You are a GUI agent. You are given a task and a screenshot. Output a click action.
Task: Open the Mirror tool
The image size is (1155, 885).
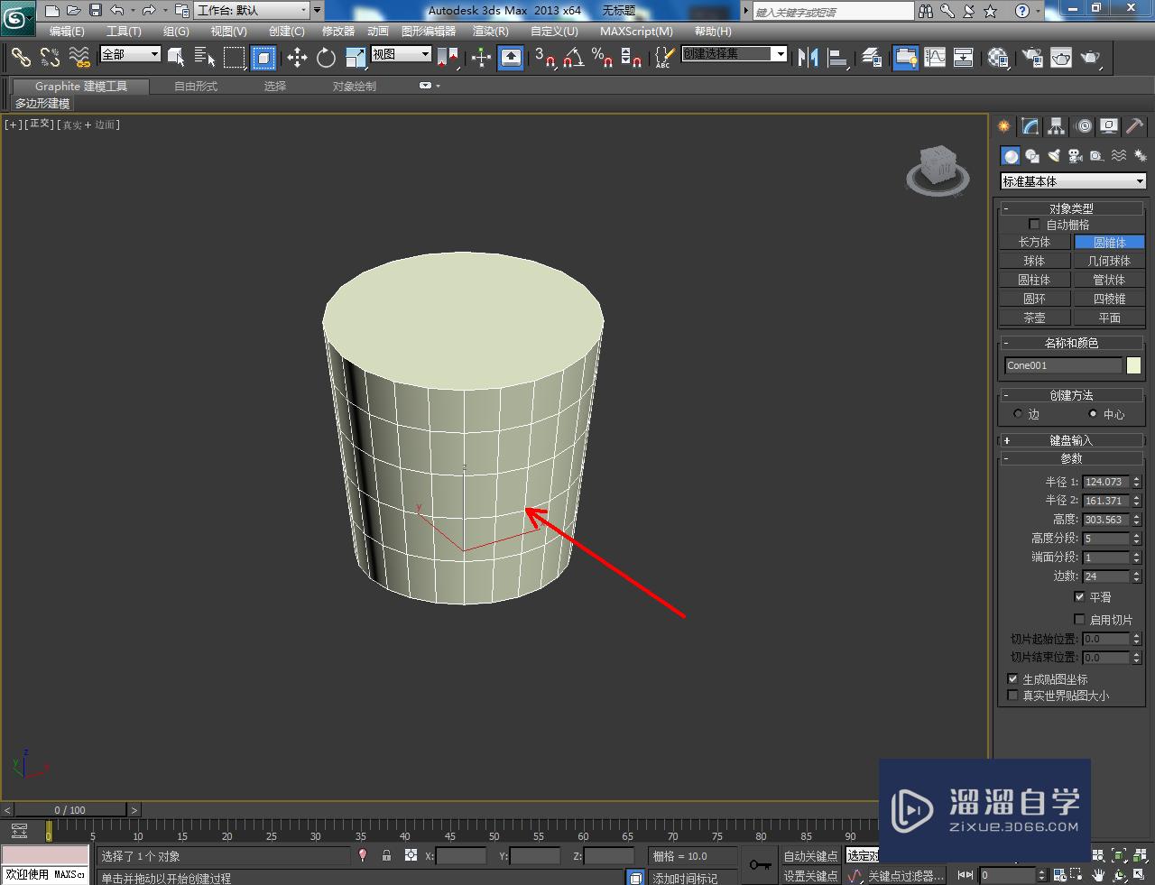pos(808,58)
